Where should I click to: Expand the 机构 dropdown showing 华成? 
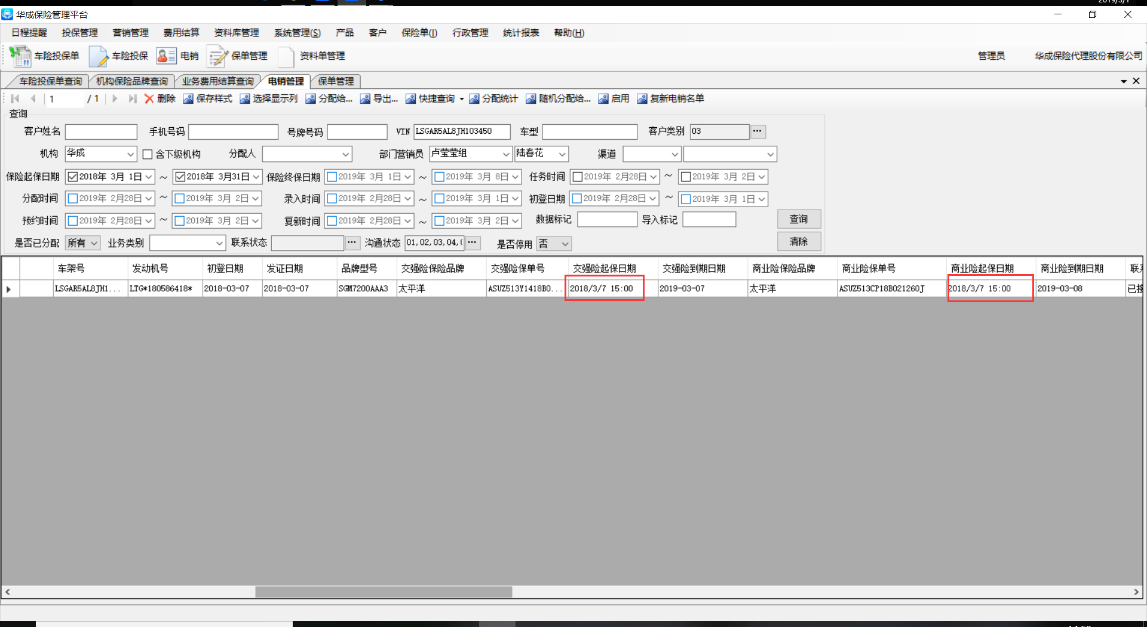130,154
